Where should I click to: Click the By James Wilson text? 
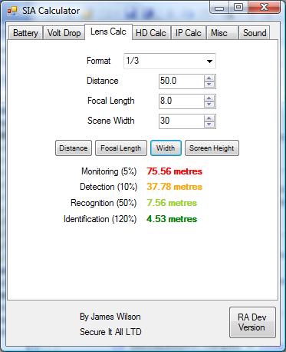coord(110,317)
